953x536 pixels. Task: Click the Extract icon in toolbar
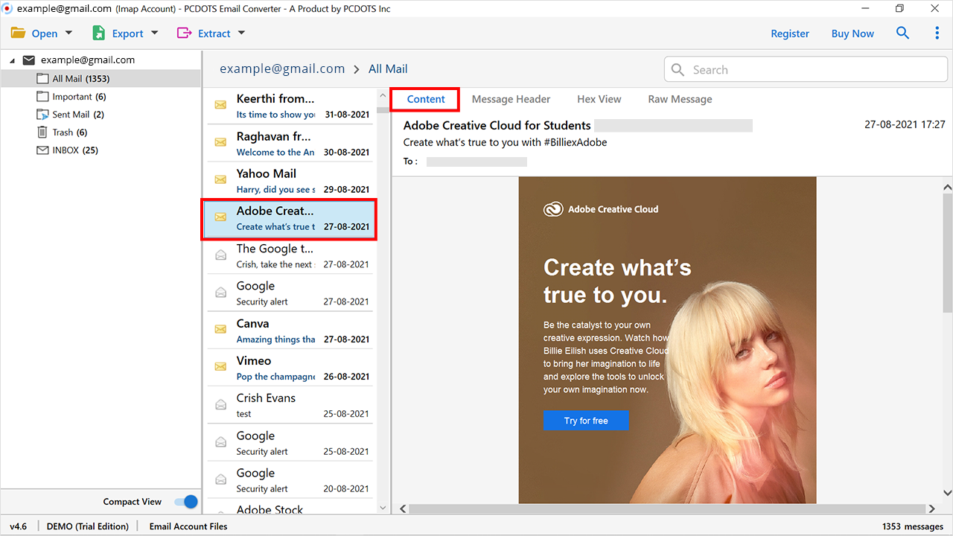pyautogui.click(x=184, y=33)
